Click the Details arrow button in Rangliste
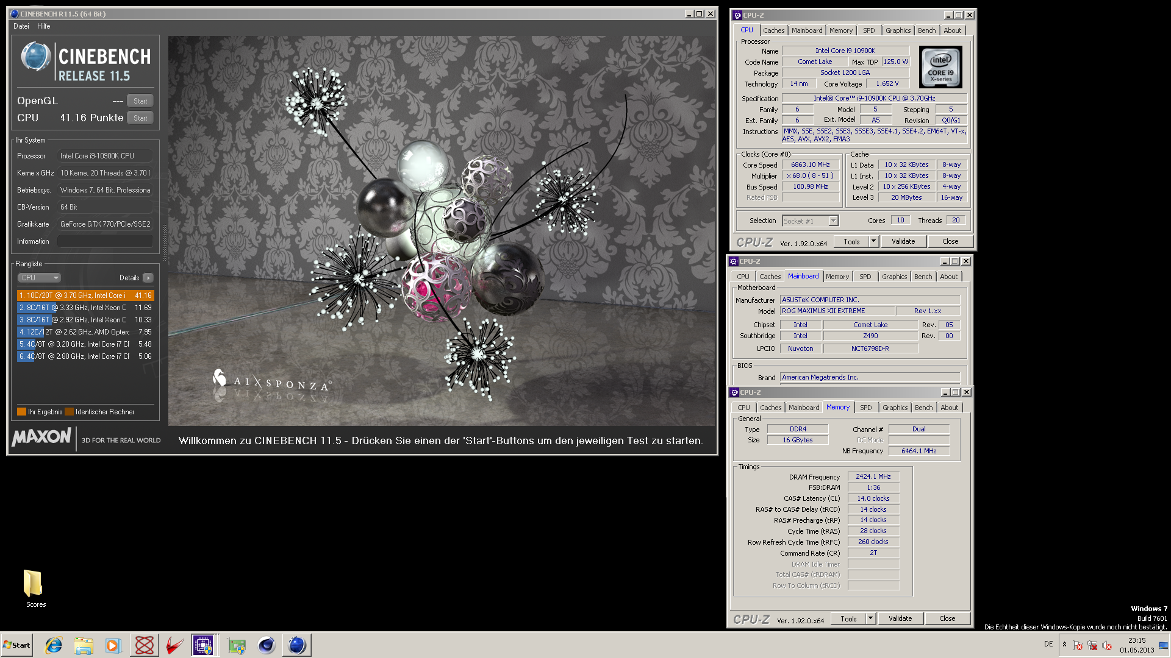1171x658 pixels. [148, 278]
